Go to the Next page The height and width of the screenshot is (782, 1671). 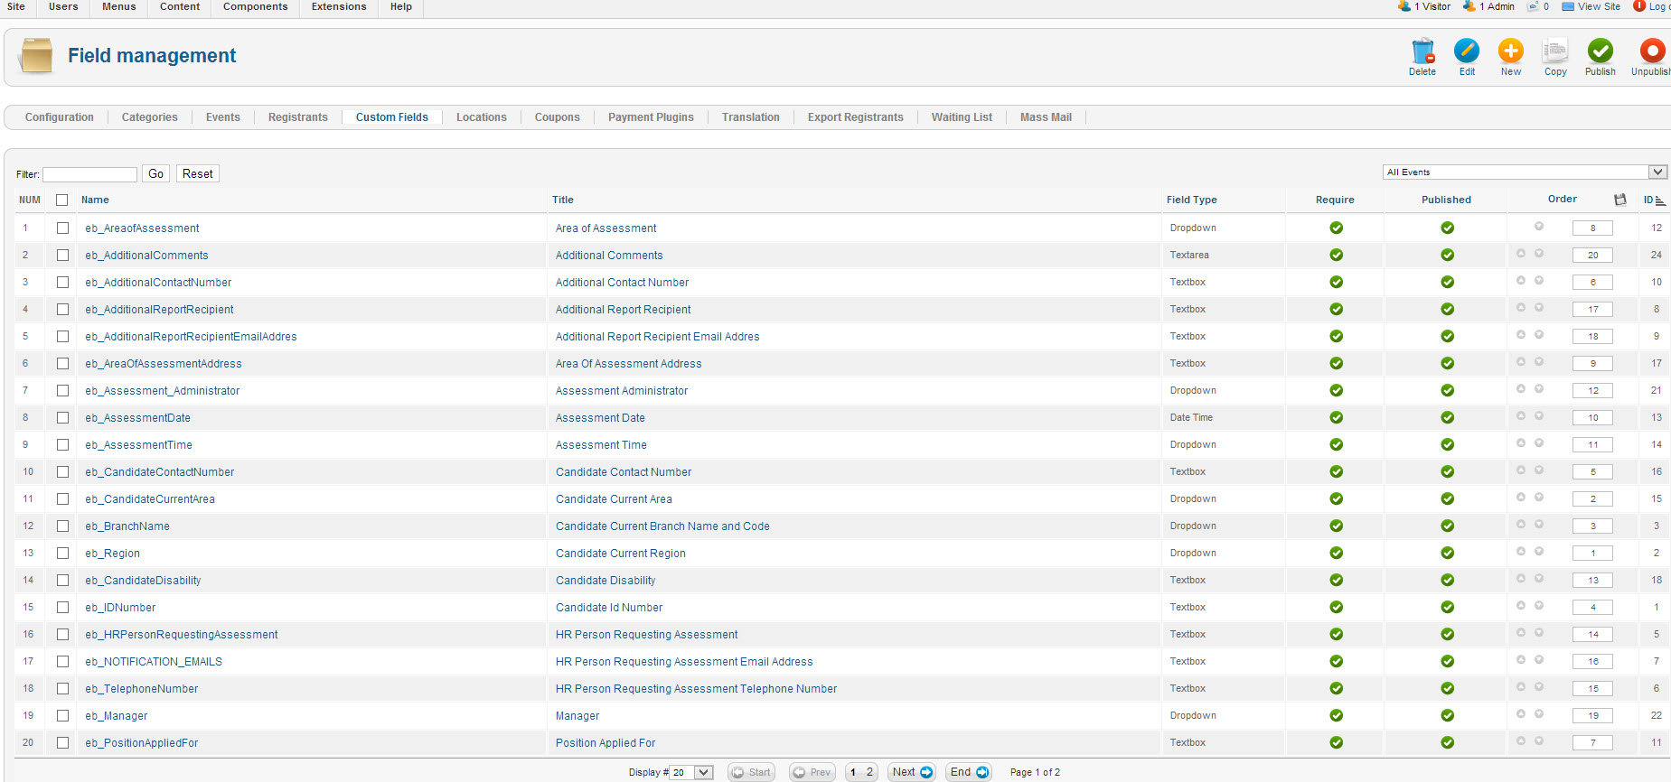tap(911, 772)
